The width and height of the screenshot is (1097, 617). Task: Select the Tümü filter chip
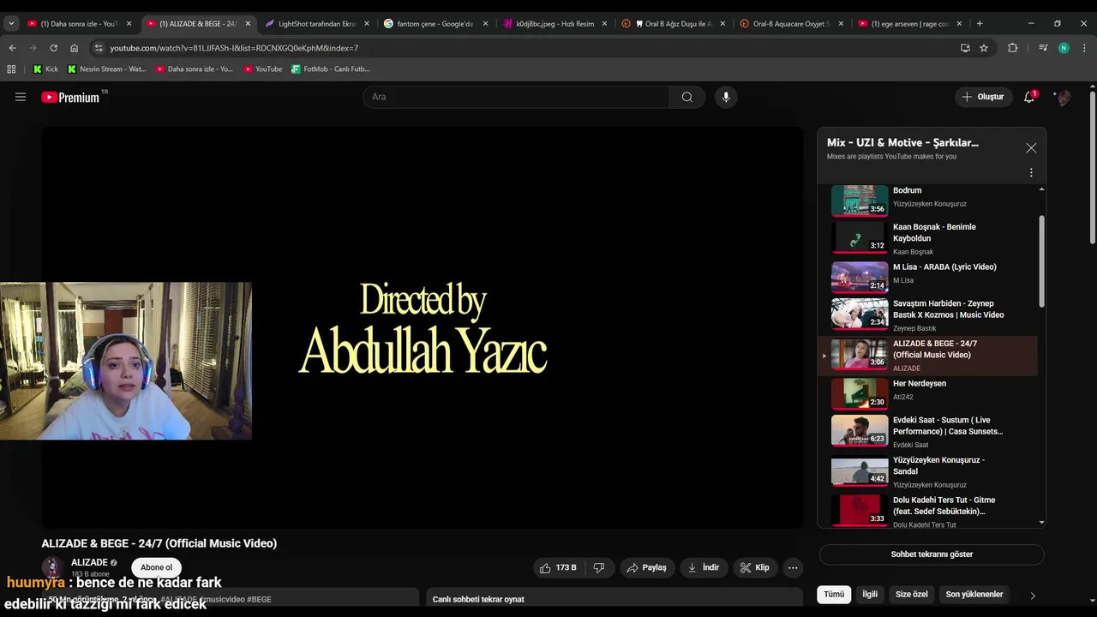[834, 594]
